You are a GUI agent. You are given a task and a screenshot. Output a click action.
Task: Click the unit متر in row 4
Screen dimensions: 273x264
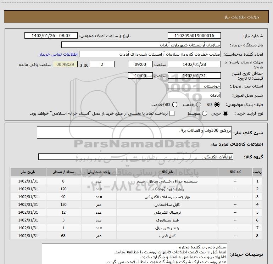click(99, 205)
